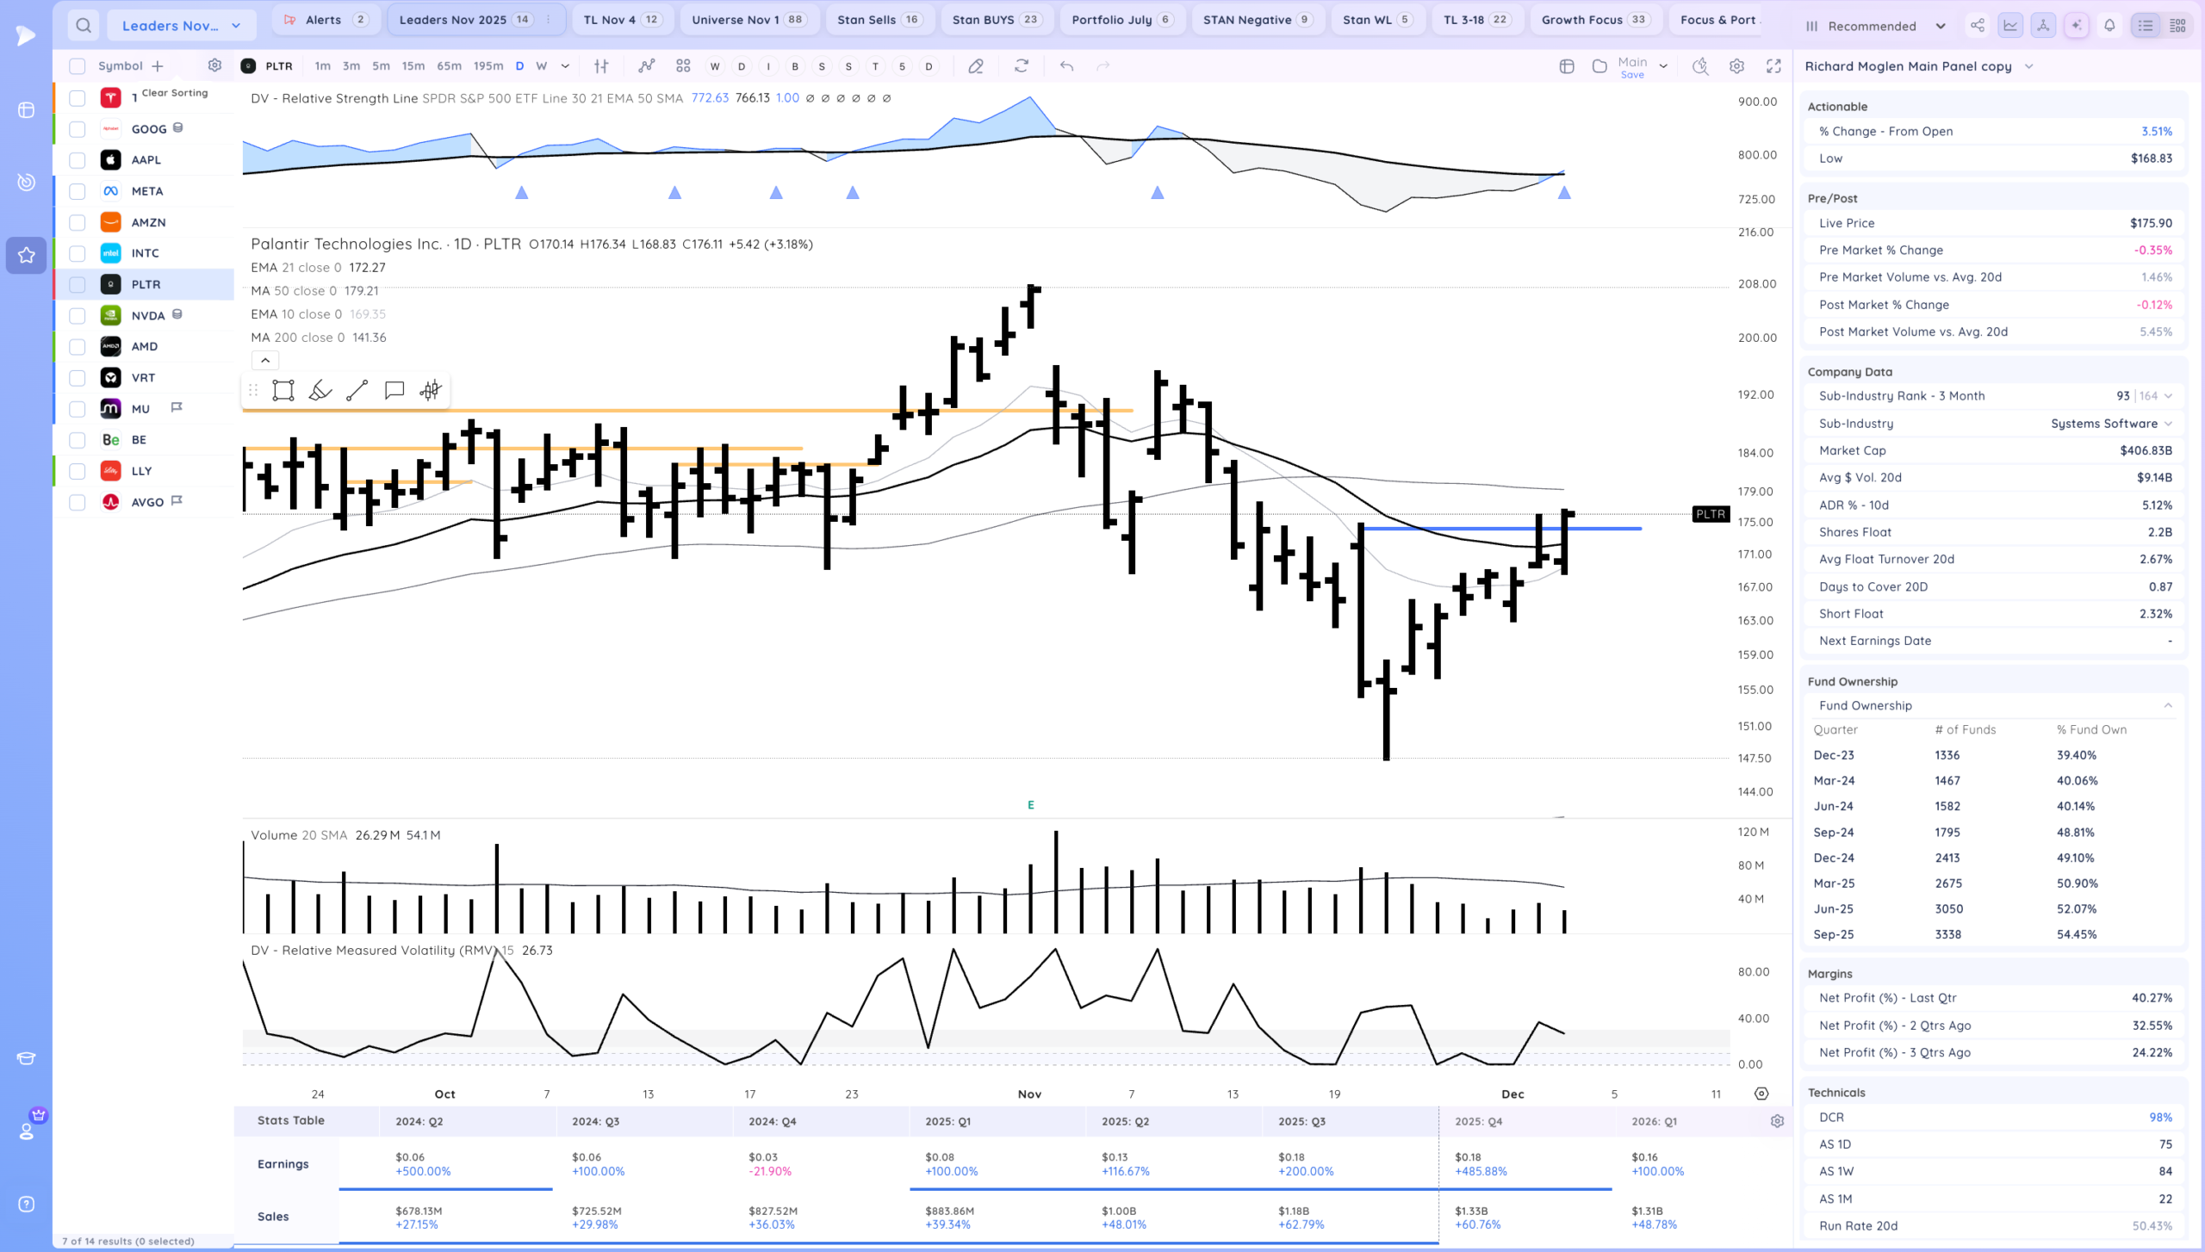The width and height of the screenshot is (2205, 1252).
Task: Click the undo arrow in chart toolbar
Action: [1066, 66]
